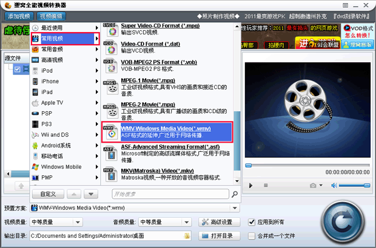Select ASF-Advanced Streaming Format(*.asf) link
Screen dimensions: 376x248
click(x=170, y=147)
